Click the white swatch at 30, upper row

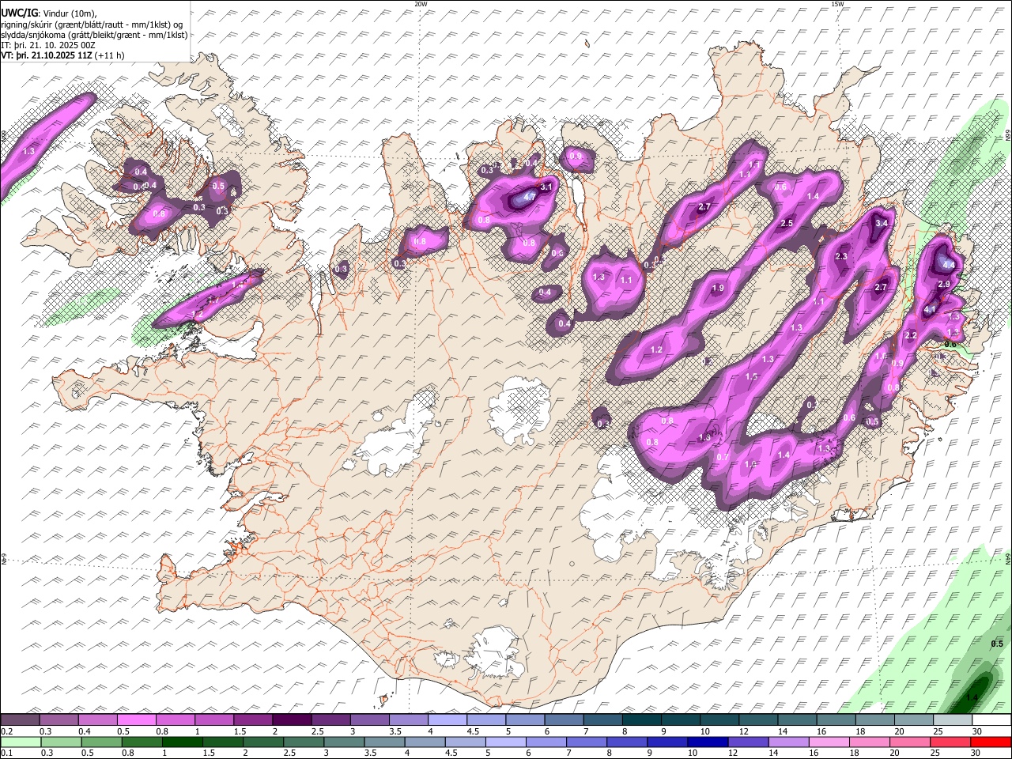click(991, 719)
